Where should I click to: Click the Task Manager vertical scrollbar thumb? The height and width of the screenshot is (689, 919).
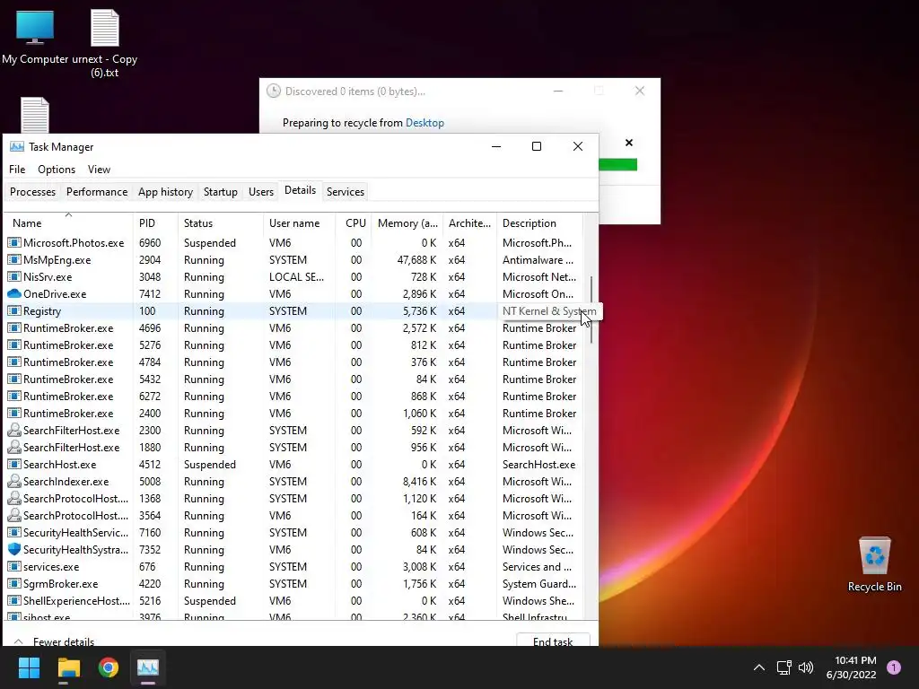click(x=591, y=310)
